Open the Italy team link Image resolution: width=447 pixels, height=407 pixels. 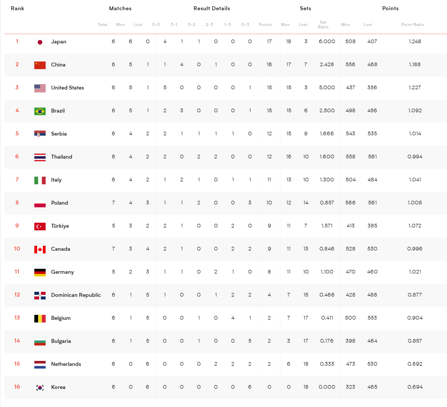click(56, 180)
